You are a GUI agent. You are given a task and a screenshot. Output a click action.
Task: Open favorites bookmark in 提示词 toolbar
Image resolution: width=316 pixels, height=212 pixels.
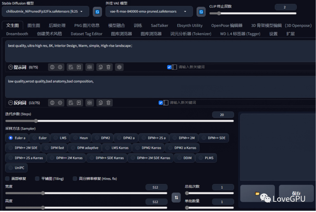pos(79,67)
